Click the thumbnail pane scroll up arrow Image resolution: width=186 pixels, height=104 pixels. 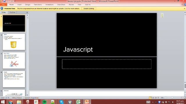(x=27, y=15)
